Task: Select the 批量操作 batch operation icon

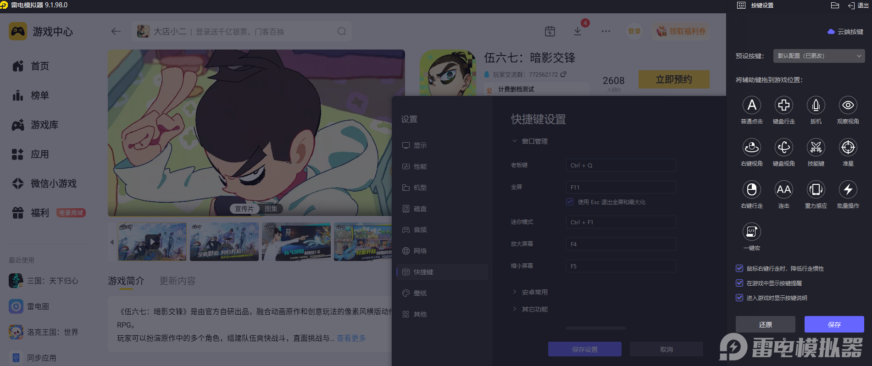Action: point(848,189)
